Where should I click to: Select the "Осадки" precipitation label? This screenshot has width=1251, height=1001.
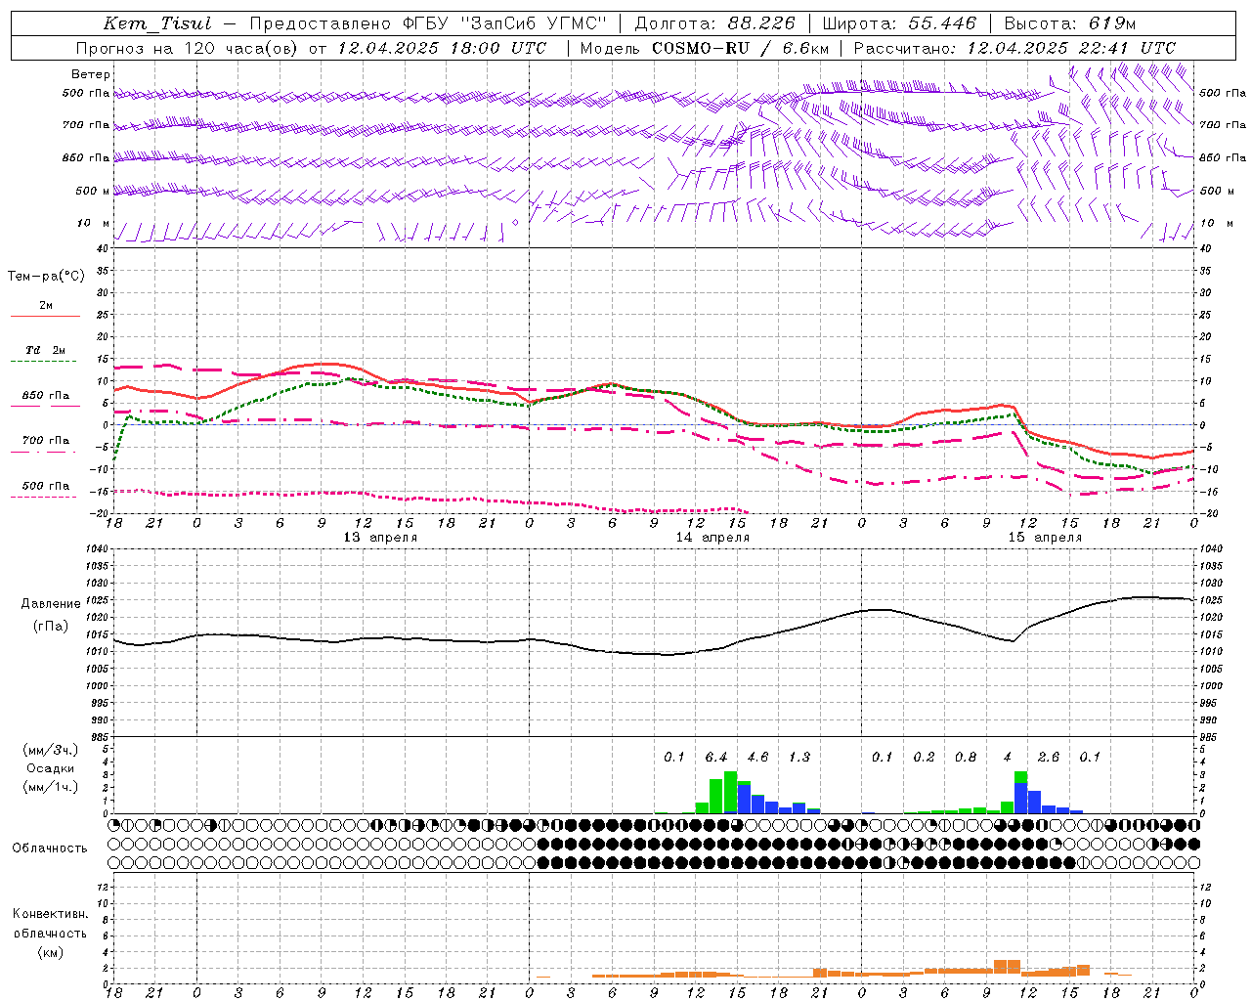pyautogui.click(x=51, y=768)
